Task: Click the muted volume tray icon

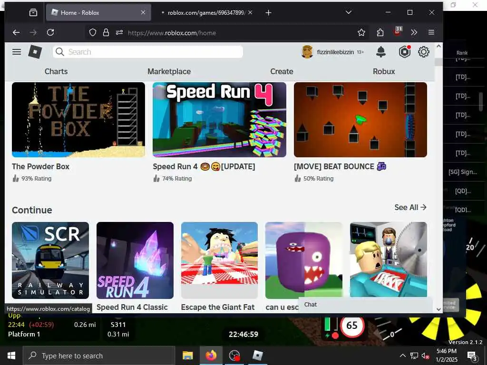Action: [426, 356]
